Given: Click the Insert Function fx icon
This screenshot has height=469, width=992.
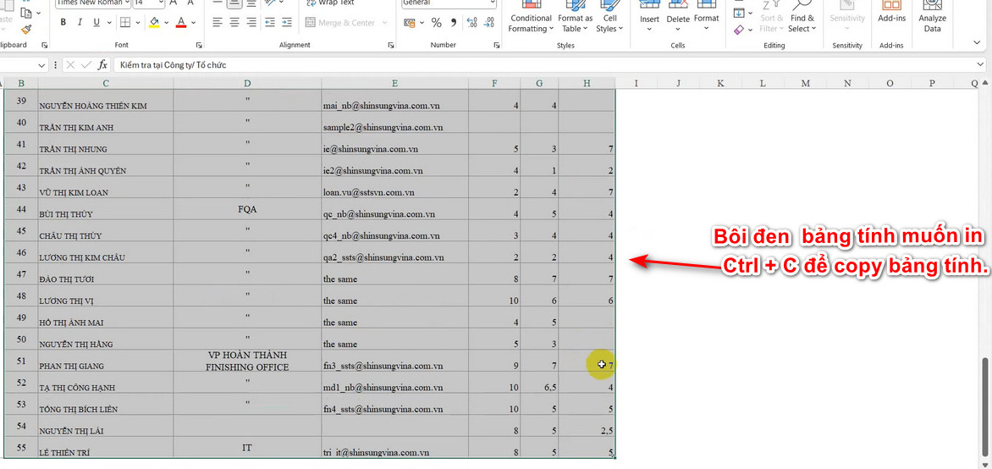Looking at the screenshot, I should point(102,64).
